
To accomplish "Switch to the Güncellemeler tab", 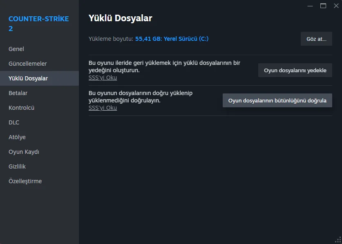I will 39,64.
